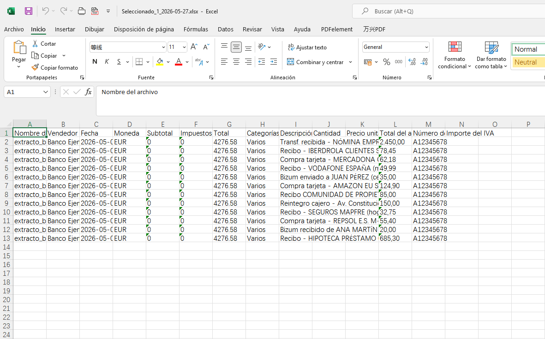Align text to the middle vertically
The width and height of the screenshot is (545, 339).
pyautogui.click(x=236, y=47)
